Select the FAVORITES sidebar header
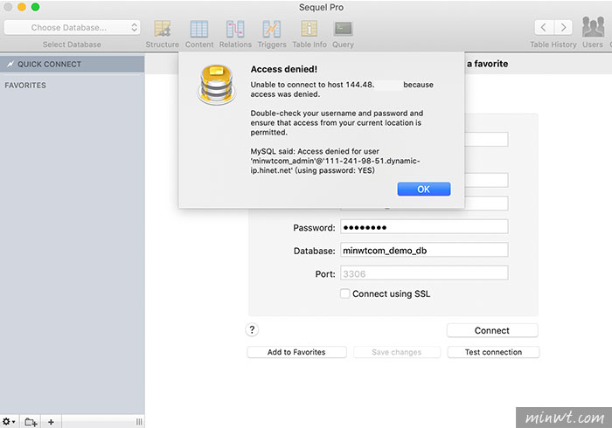 click(x=25, y=85)
